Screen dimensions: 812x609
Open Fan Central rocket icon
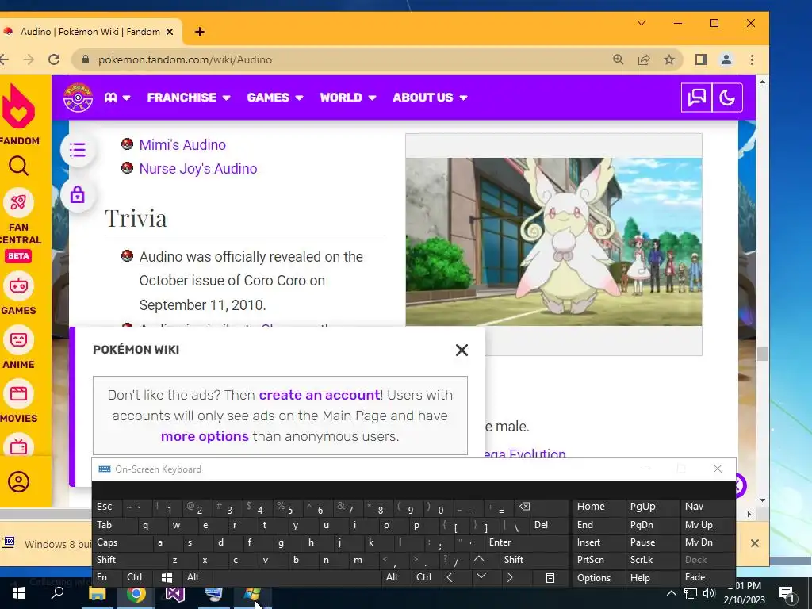18,202
